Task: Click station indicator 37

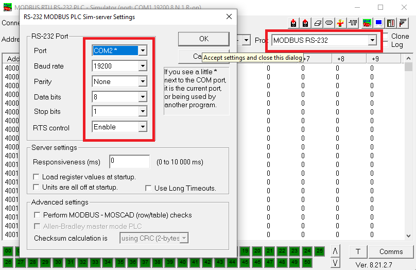Action: (x=145, y=263)
